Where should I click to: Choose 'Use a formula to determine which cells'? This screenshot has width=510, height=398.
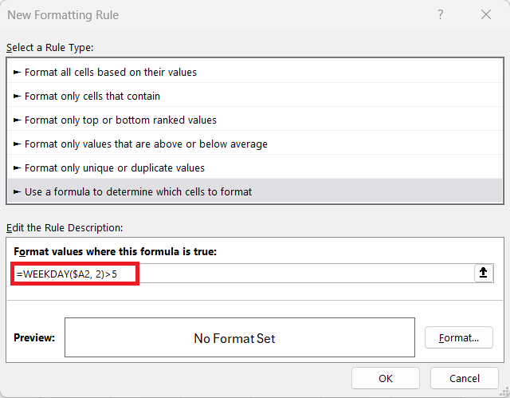pos(255,191)
